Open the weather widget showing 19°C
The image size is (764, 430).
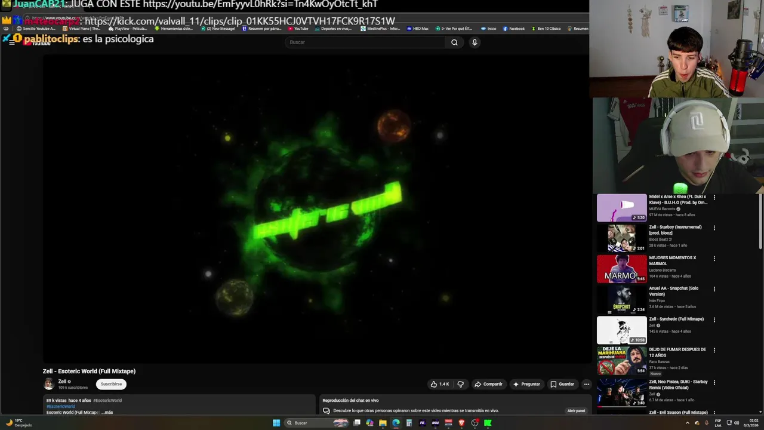point(19,423)
